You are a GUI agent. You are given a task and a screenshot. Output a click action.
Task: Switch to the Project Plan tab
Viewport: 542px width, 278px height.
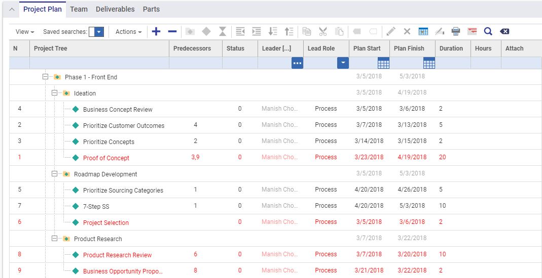[x=43, y=9]
